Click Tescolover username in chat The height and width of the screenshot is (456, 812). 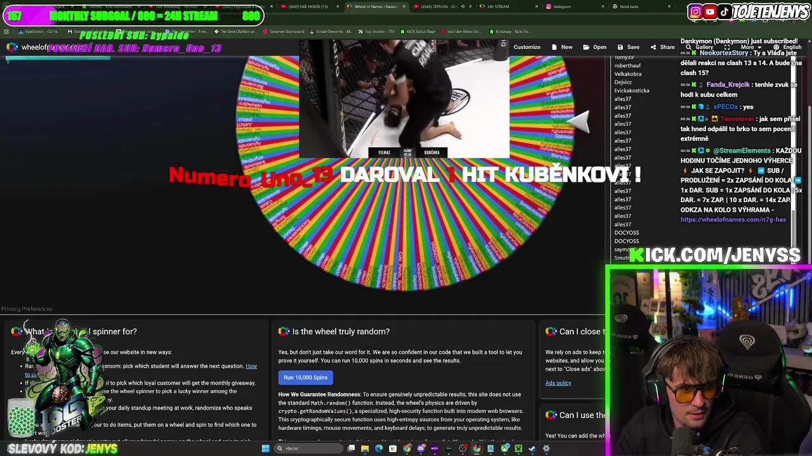click(737, 119)
